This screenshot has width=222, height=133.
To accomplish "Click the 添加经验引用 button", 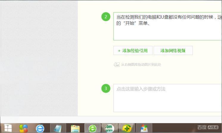I will pyautogui.click(x=133, y=51).
